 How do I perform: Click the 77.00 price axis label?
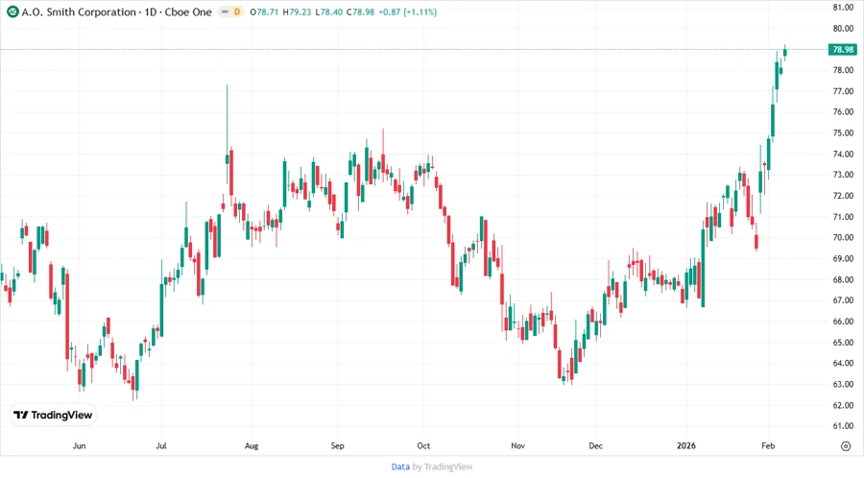[843, 91]
